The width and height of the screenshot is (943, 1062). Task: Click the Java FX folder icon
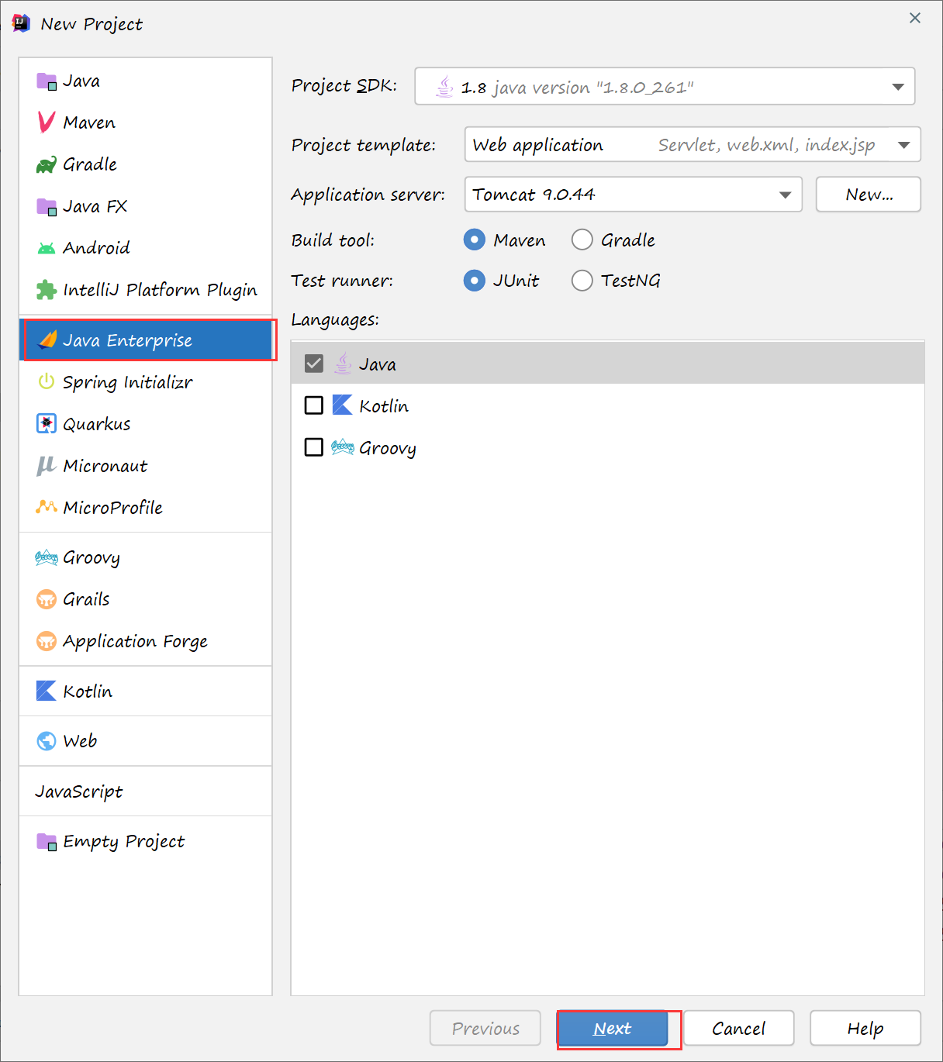47,207
